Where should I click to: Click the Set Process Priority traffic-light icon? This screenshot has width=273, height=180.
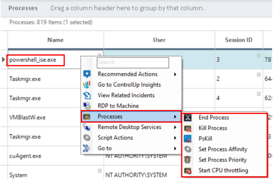188,160
